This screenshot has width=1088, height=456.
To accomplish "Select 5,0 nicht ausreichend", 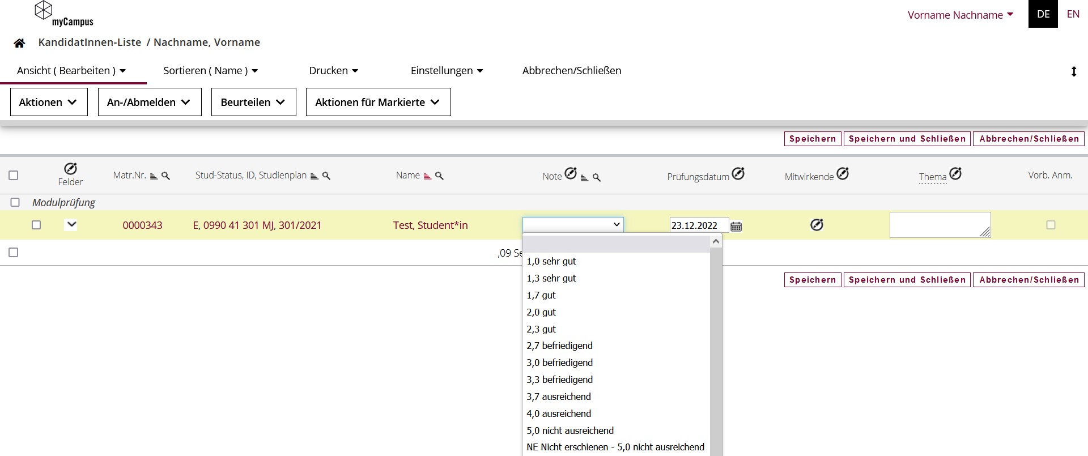I will coord(616,431).
